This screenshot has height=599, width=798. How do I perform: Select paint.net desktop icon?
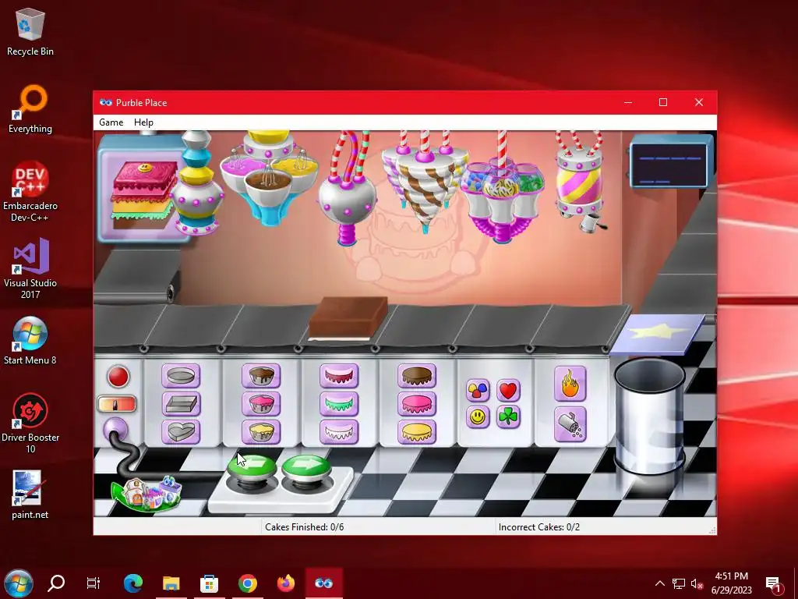point(30,495)
